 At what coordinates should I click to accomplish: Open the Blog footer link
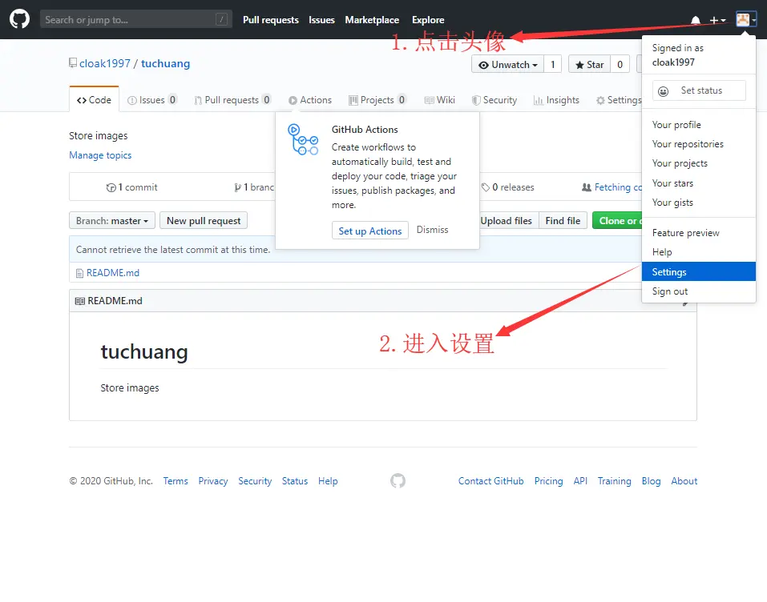(x=651, y=481)
